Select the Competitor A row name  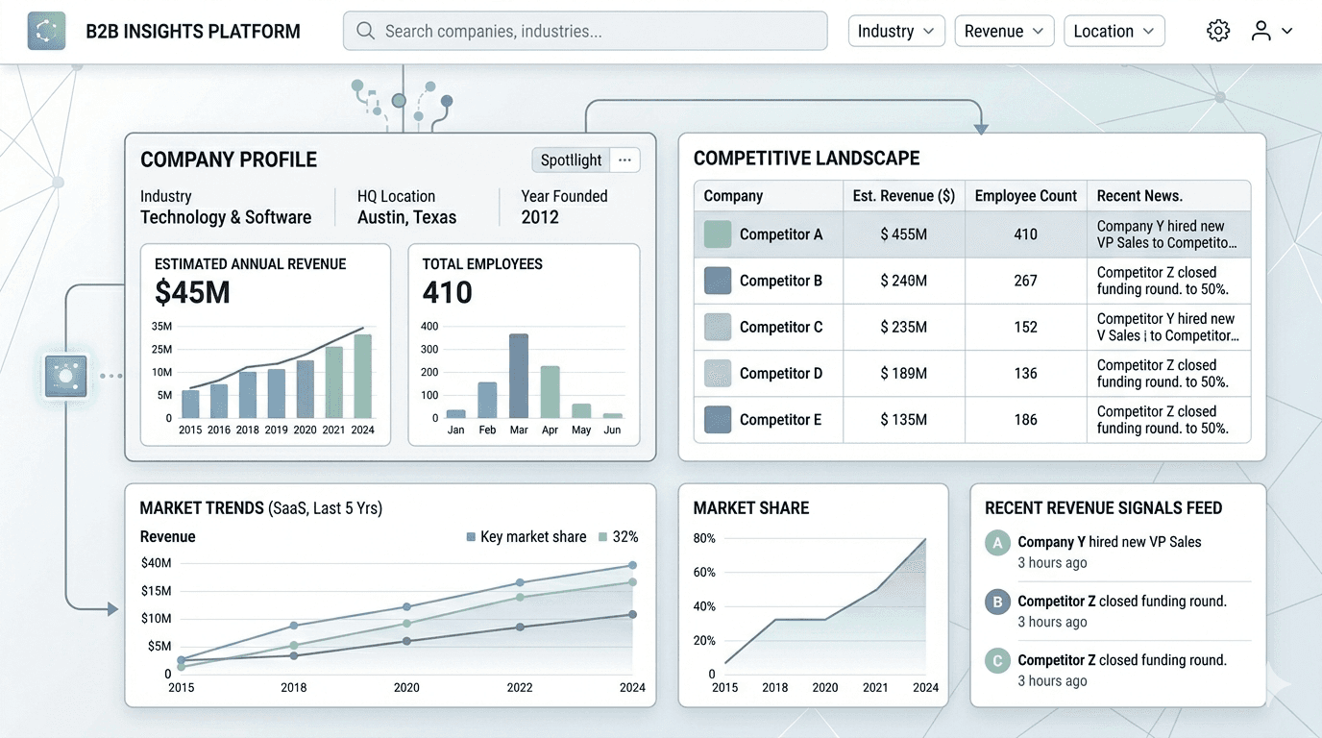(x=781, y=234)
